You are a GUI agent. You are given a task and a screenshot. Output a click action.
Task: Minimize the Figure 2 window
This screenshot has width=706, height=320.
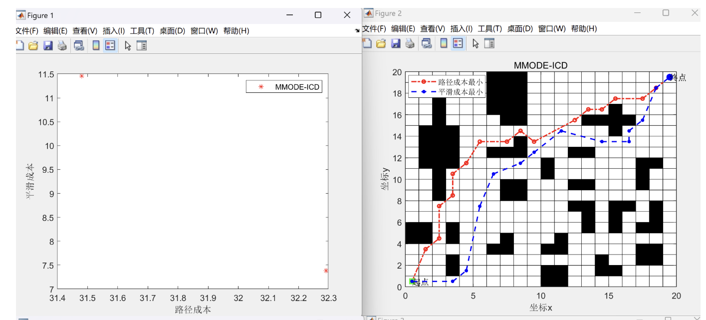637,13
